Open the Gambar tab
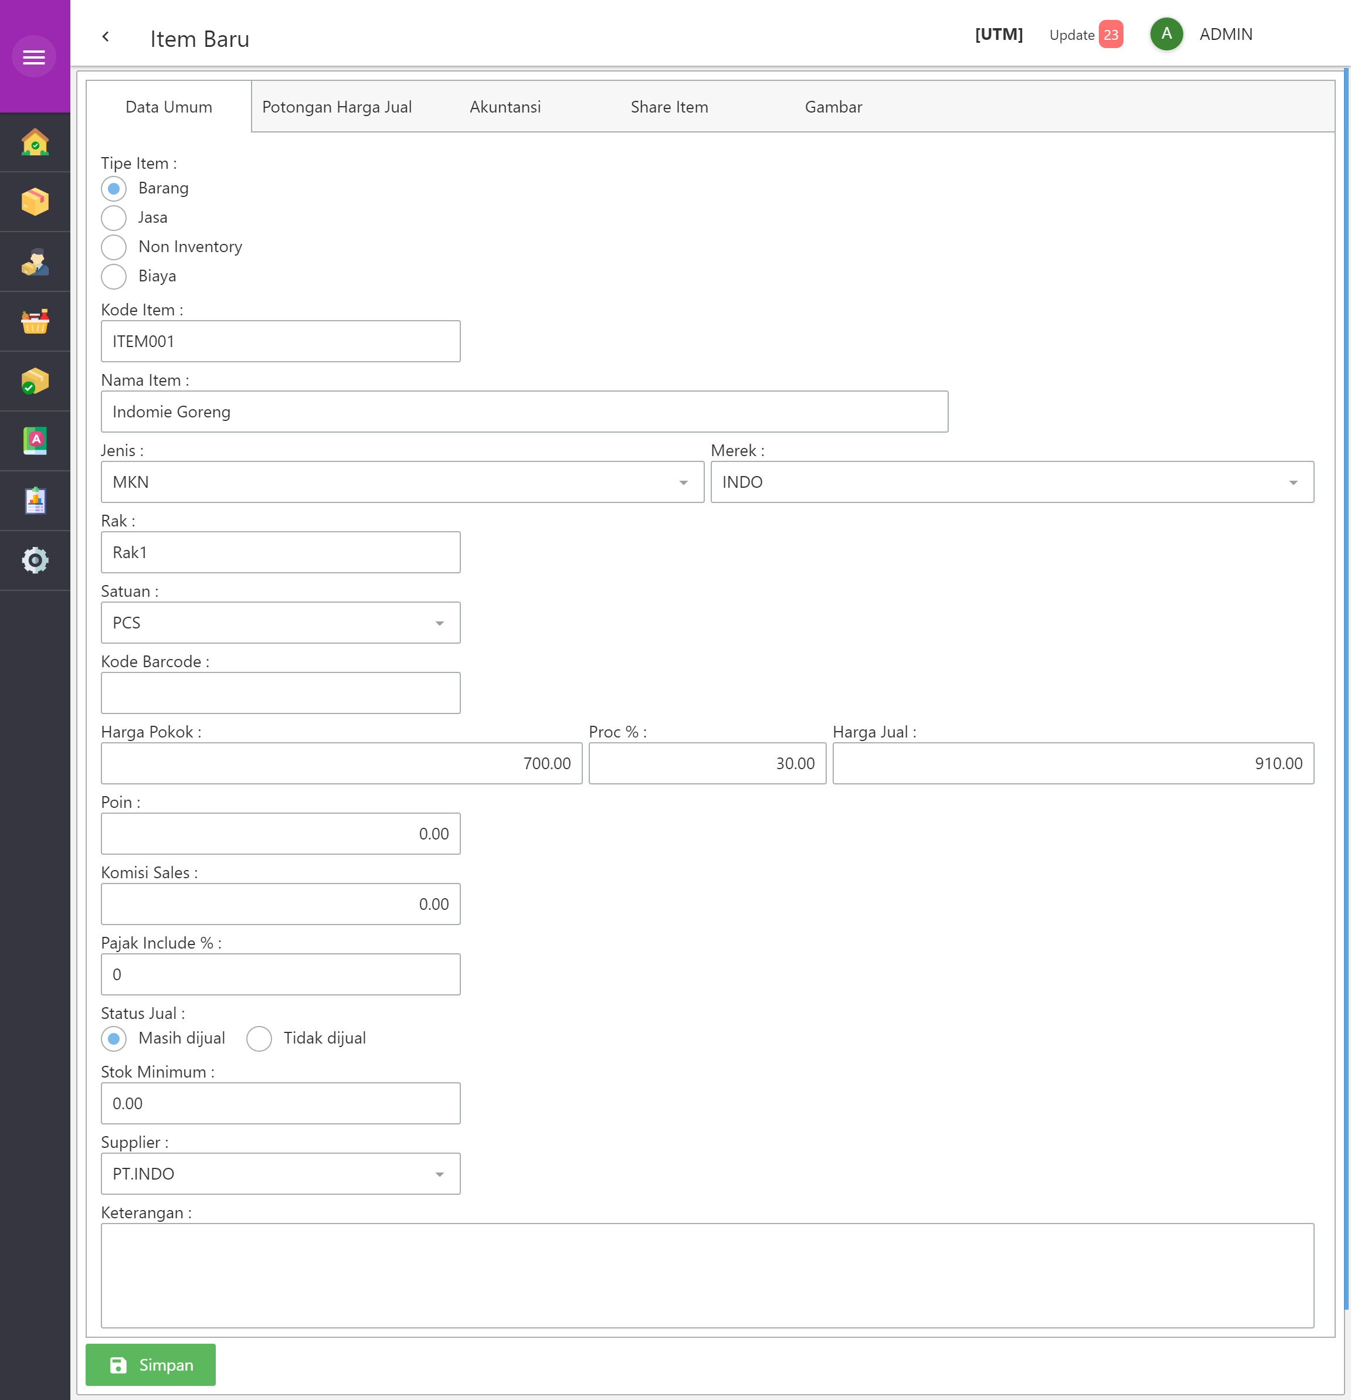This screenshot has width=1351, height=1400. 833,107
